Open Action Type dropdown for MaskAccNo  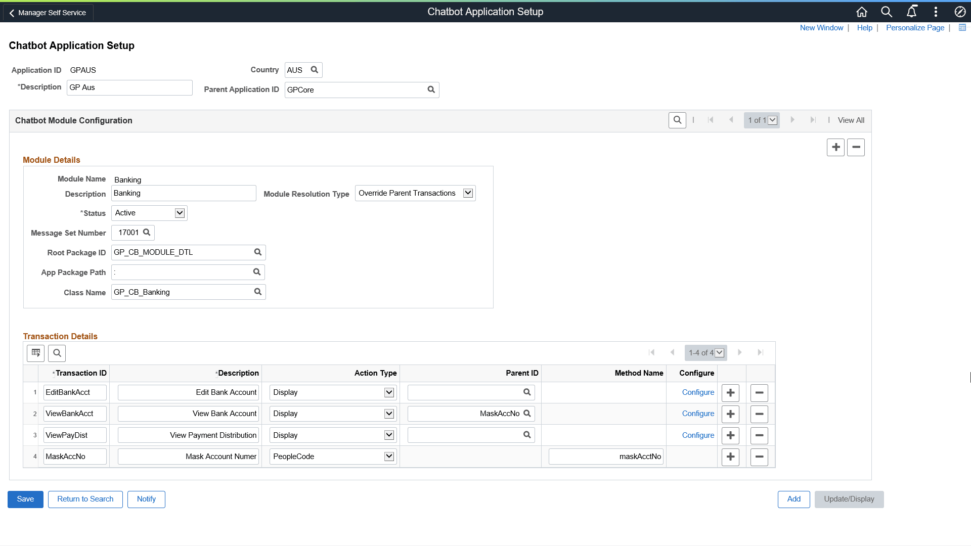pos(389,457)
